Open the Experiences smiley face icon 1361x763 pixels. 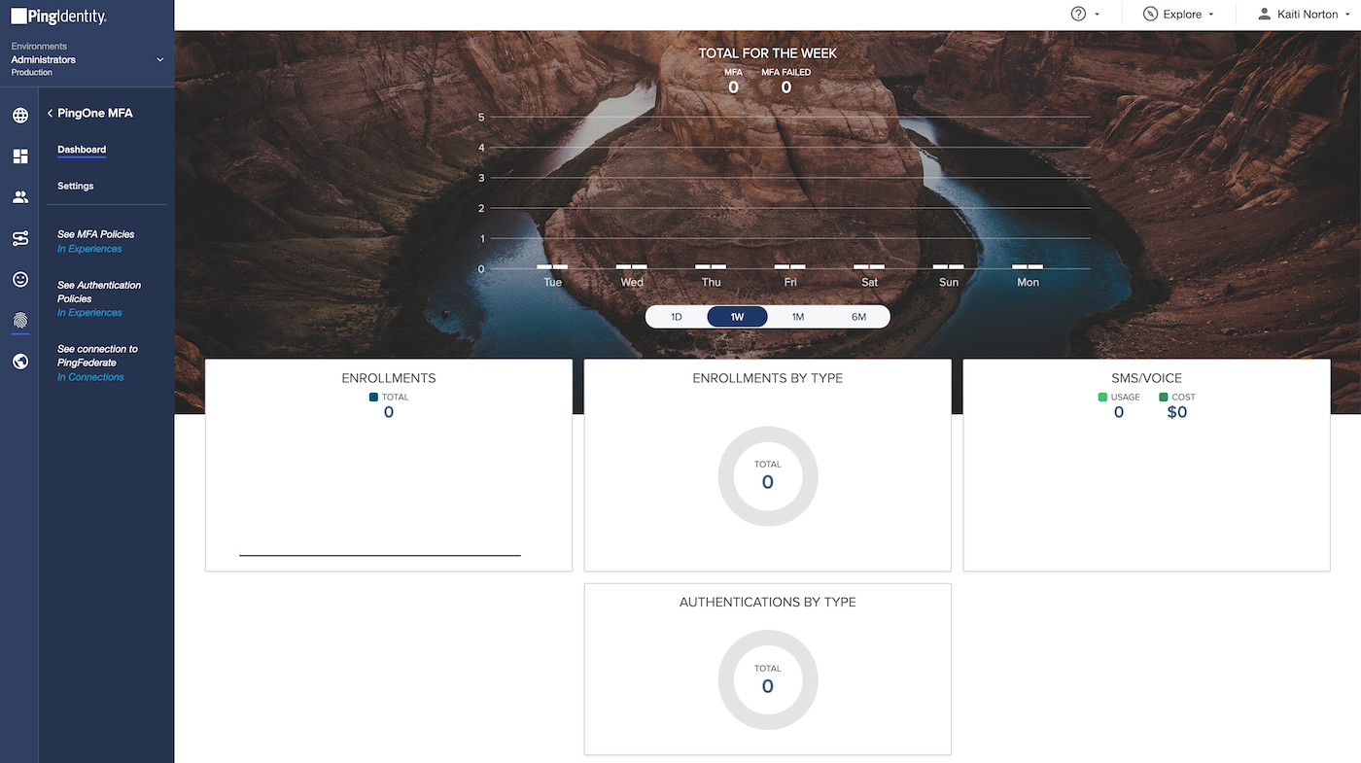pos(19,279)
